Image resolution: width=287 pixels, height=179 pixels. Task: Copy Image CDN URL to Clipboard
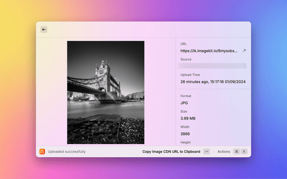171,152
